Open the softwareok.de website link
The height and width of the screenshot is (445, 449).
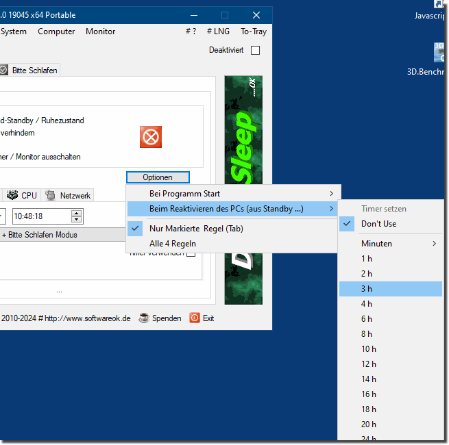pos(88,318)
